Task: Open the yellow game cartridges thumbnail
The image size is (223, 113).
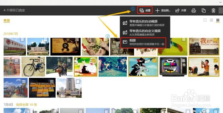Action: pyautogui.click(x=42, y=88)
